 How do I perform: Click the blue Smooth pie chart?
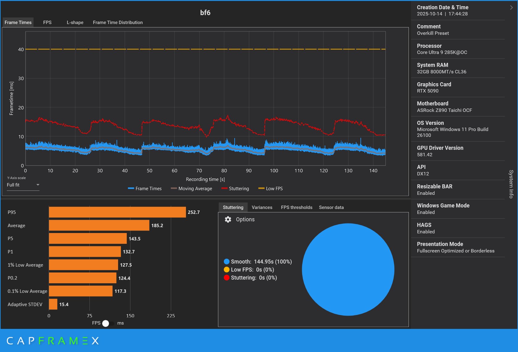[348, 269]
